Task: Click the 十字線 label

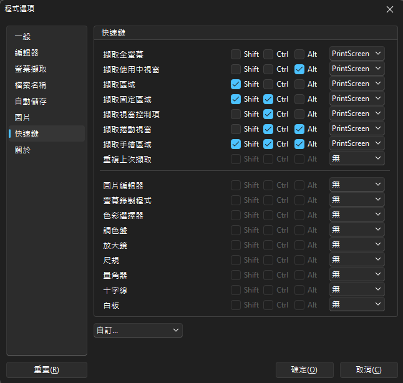Action: [x=115, y=290]
